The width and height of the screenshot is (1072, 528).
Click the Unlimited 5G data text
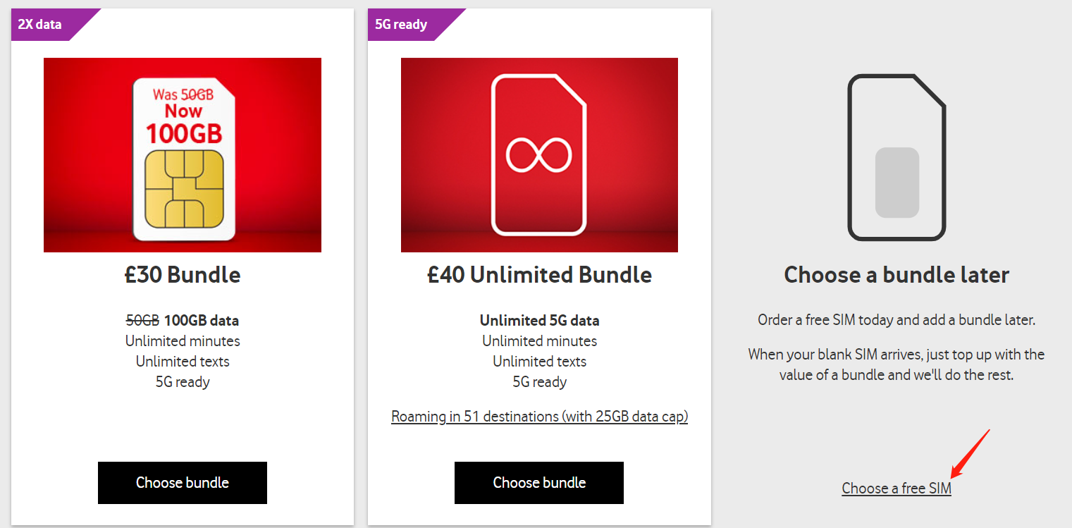539,321
